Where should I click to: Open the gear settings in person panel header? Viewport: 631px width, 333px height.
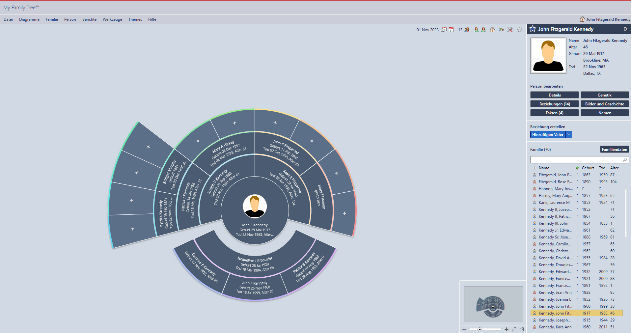tap(625, 29)
